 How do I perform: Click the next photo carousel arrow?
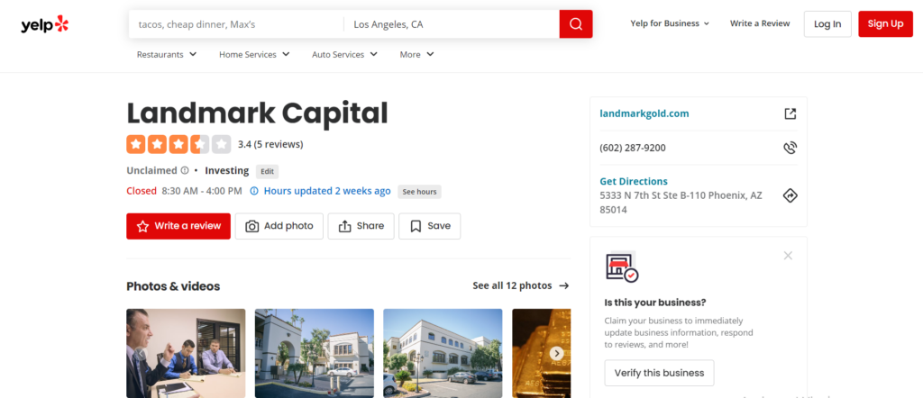point(557,353)
